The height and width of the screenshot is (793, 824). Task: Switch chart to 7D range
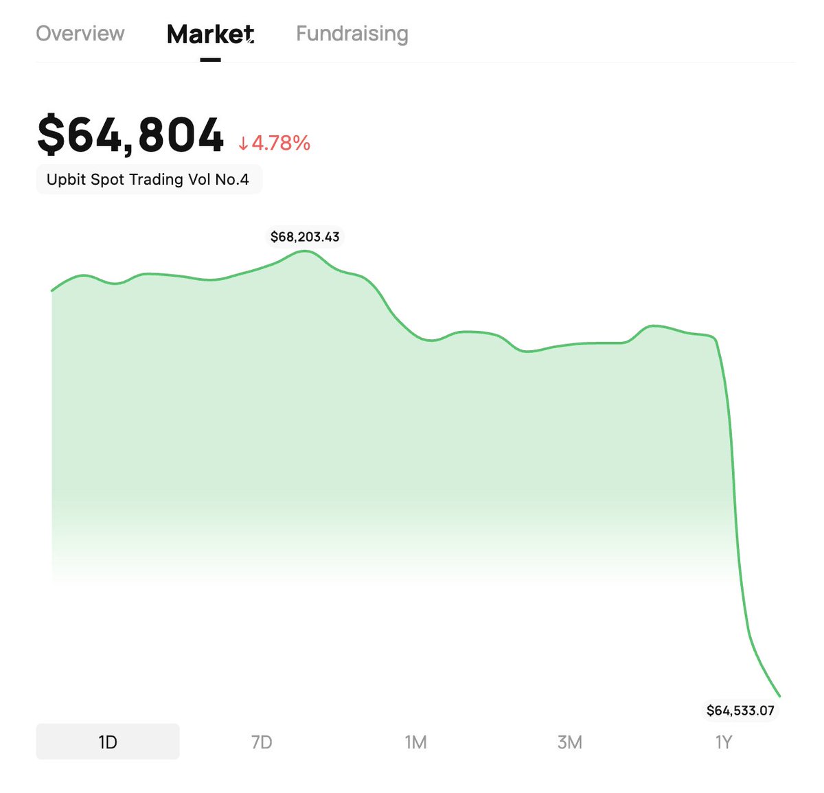point(262,742)
